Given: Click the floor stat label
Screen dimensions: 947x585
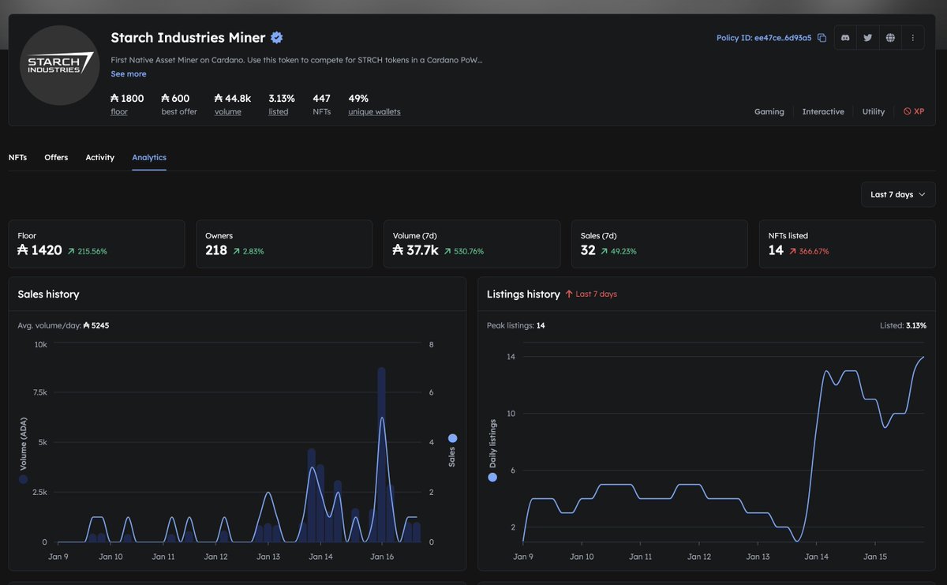Looking at the screenshot, I should [x=119, y=112].
